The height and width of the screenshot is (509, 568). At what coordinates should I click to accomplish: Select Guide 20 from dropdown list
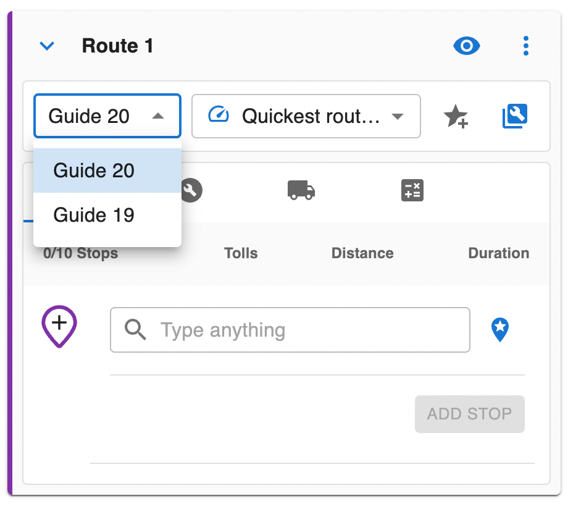[x=107, y=170]
